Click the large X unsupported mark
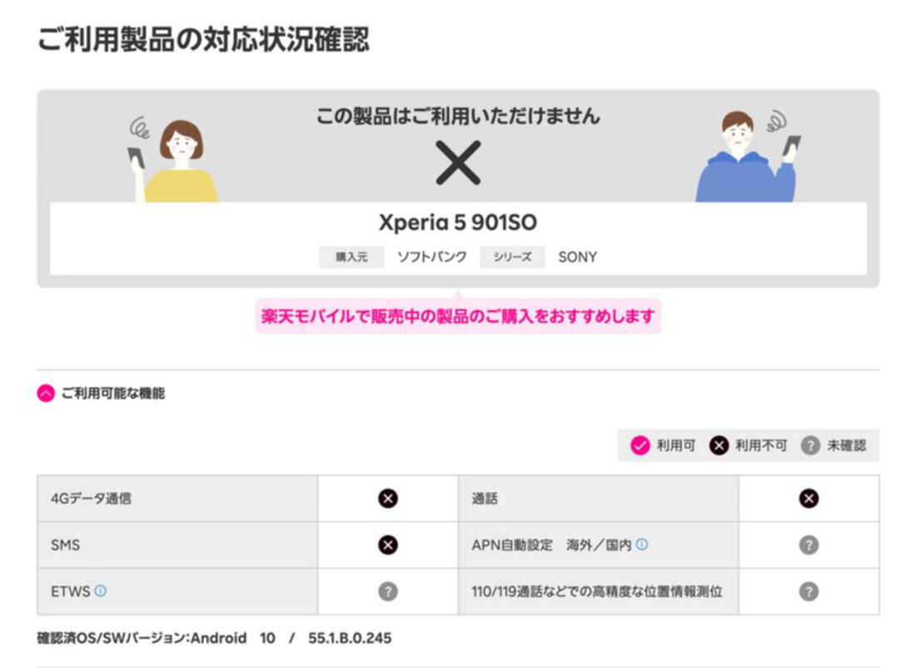The height and width of the screenshot is (668, 916). [458, 162]
